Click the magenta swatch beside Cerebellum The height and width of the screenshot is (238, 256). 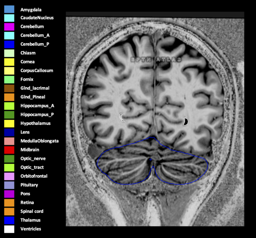point(9,27)
